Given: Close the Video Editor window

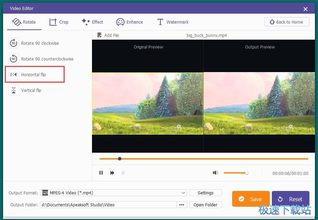Looking at the screenshot, I should point(305,9).
